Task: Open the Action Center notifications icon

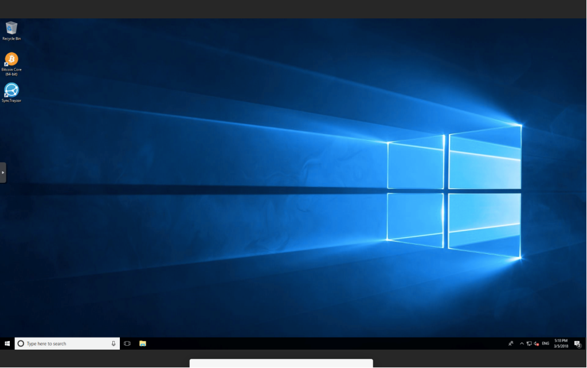Action: (578, 344)
